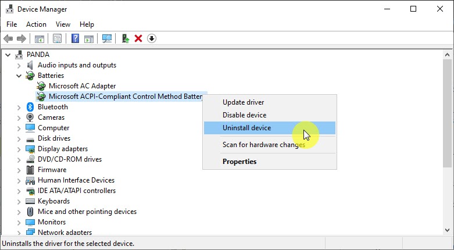Click the Cameras webcam icon

click(30, 117)
